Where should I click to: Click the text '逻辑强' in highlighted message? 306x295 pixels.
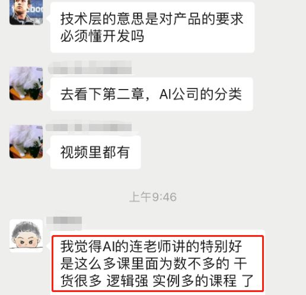[x=128, y=281]
